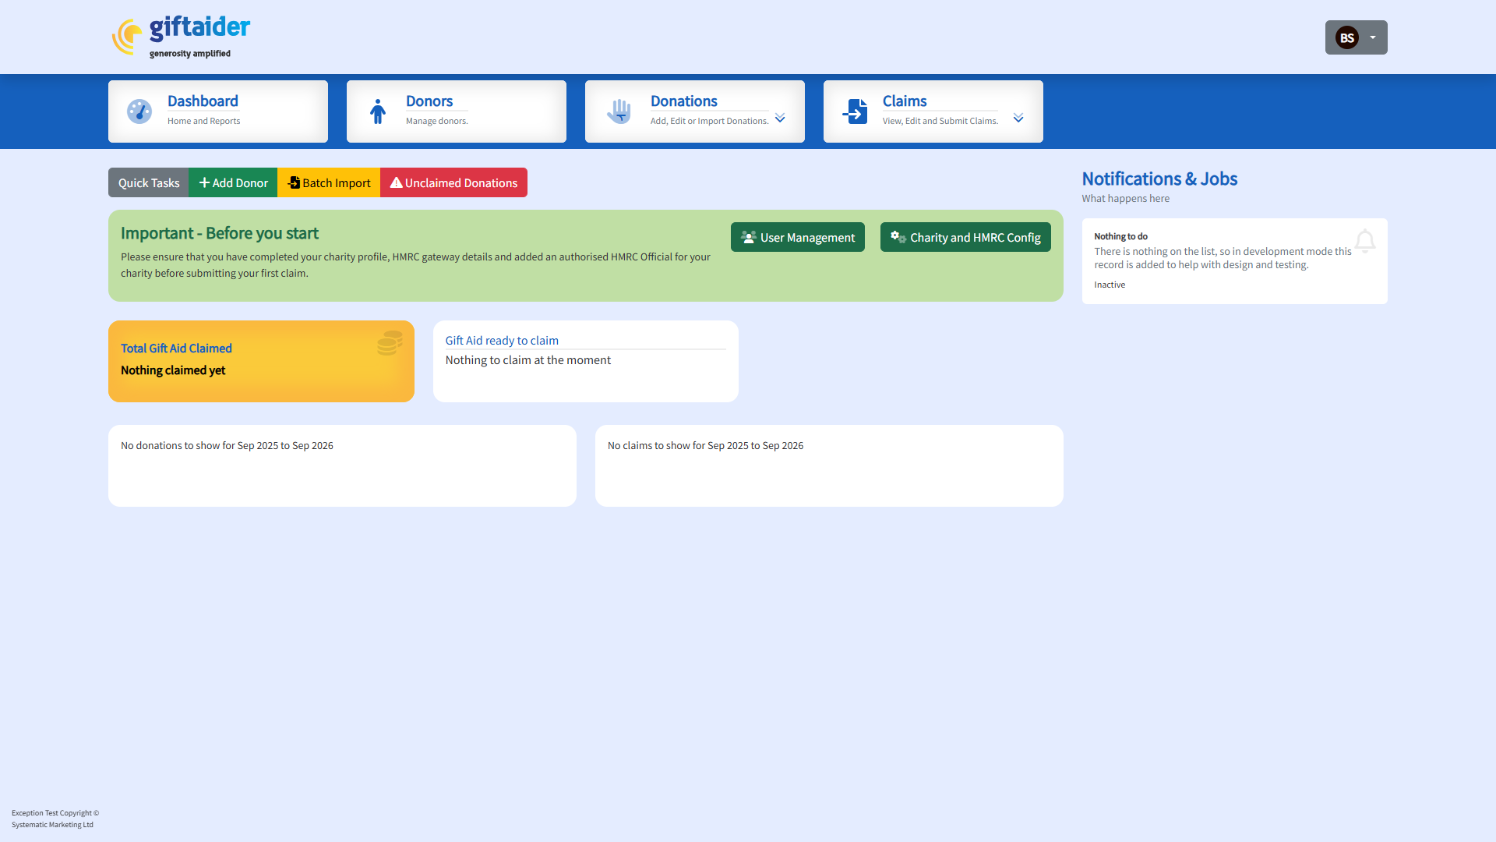Click the coins icon on Total Gift Aid Claimed
Image resolution: width=1496 pixels, height=842 pixels.
click(x=390, y=343)
